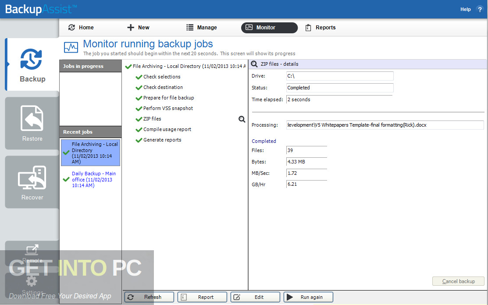Viewport: 488px width, 305px height.
Task: Select the Daily Backup - Main office recent job
Action: [x=91, y=179]
